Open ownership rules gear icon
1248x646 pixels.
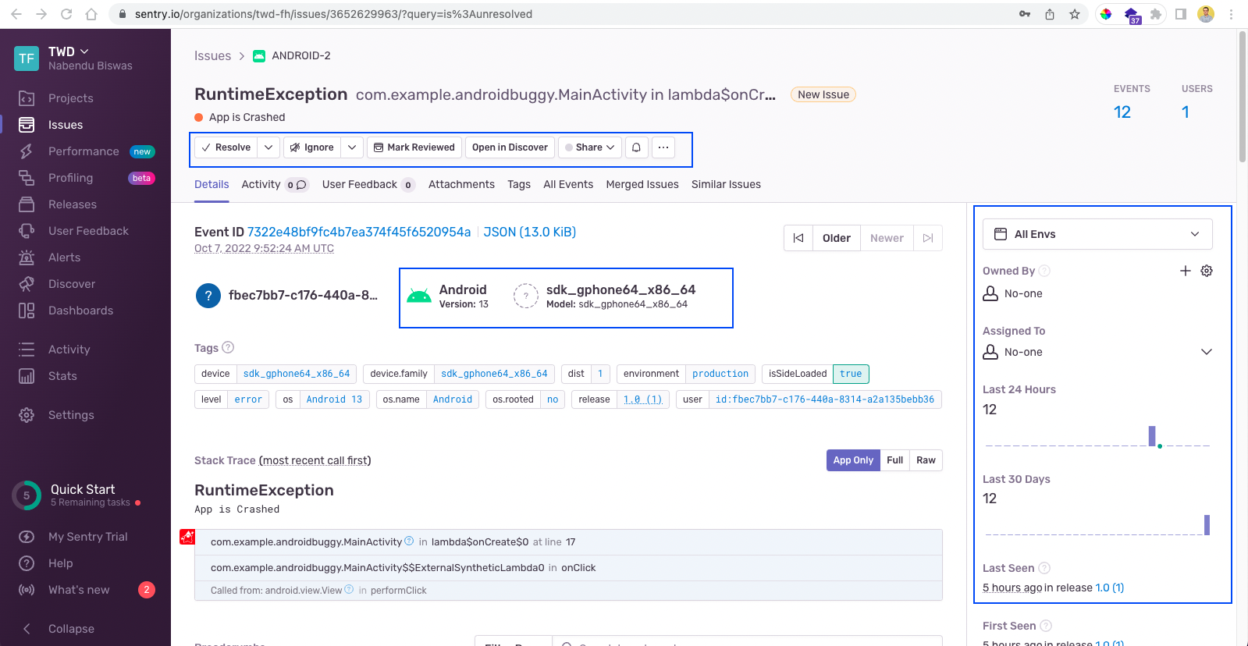[1207, 271]
